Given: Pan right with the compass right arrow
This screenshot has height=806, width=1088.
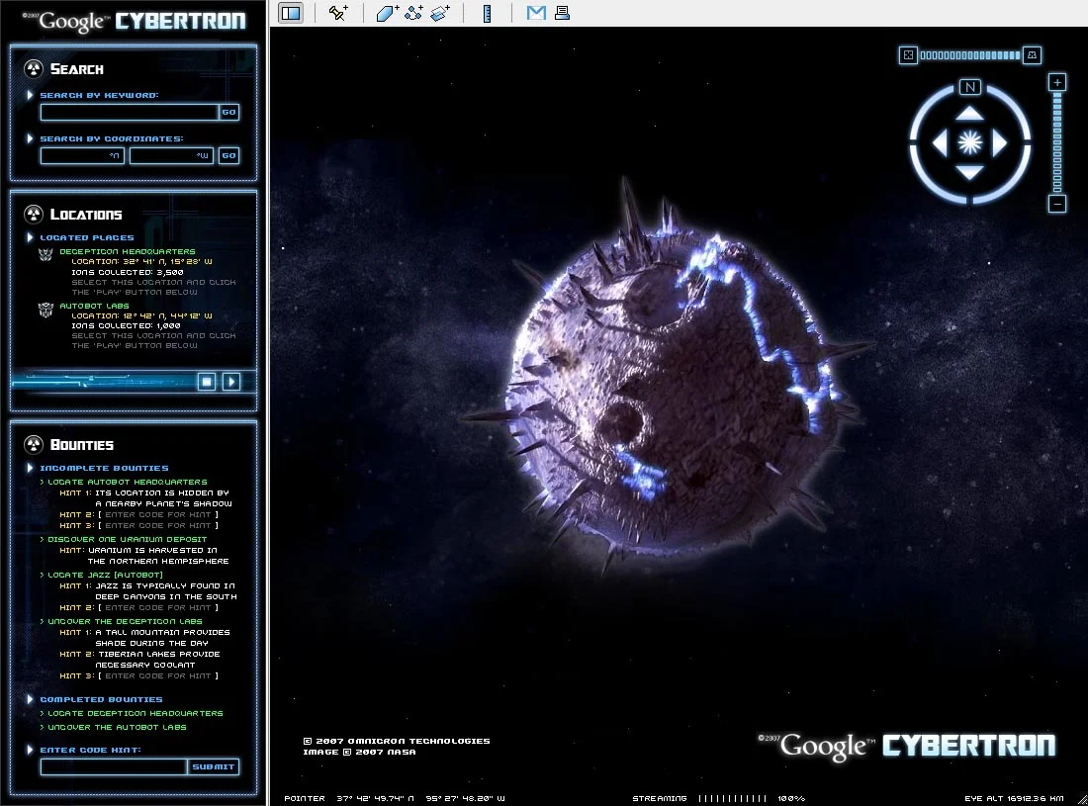Looking at the screenshot, I should click(x=999, y=142).
